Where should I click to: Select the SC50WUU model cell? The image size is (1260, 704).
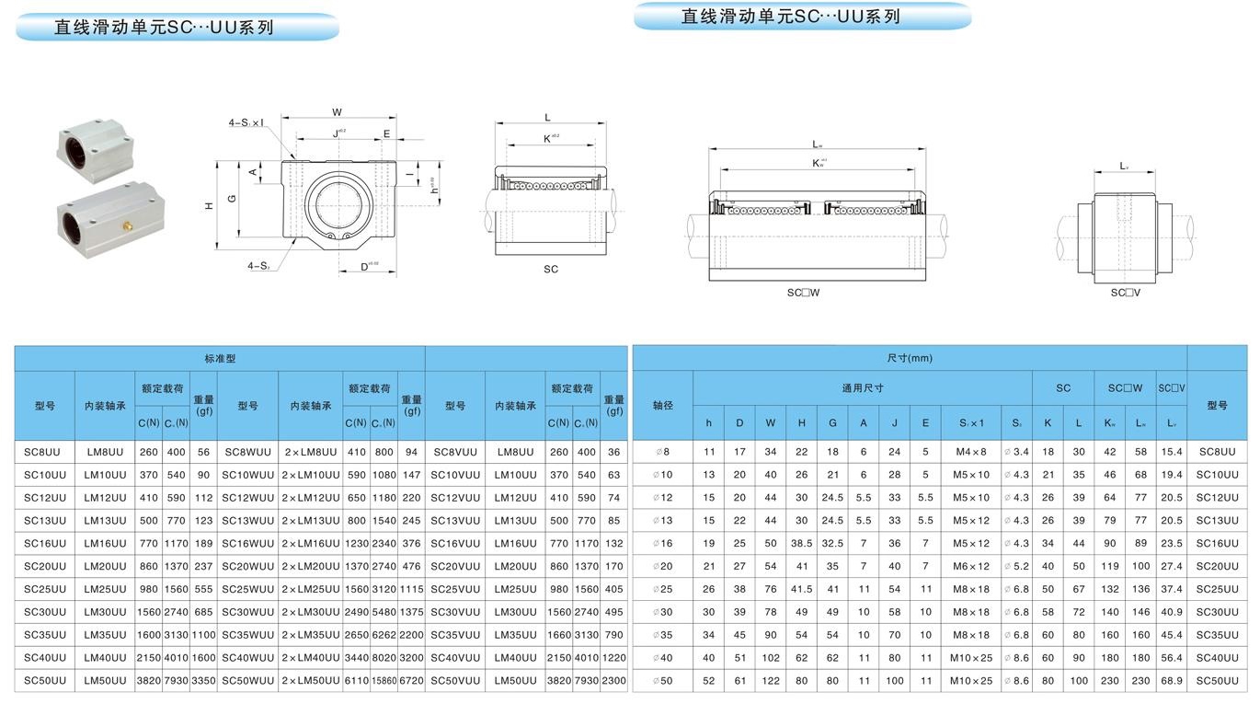coord(247,681)
